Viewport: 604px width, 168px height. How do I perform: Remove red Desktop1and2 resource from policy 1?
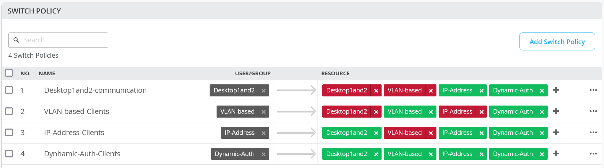pyautogui.click(x=376, y=91)
